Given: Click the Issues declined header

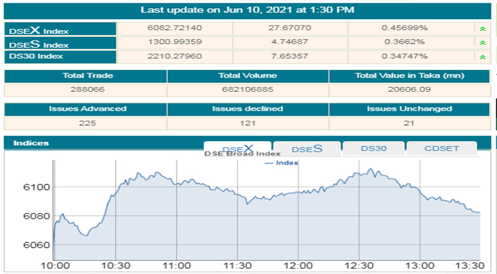Looking at the screenshot, I should point(247,109).
